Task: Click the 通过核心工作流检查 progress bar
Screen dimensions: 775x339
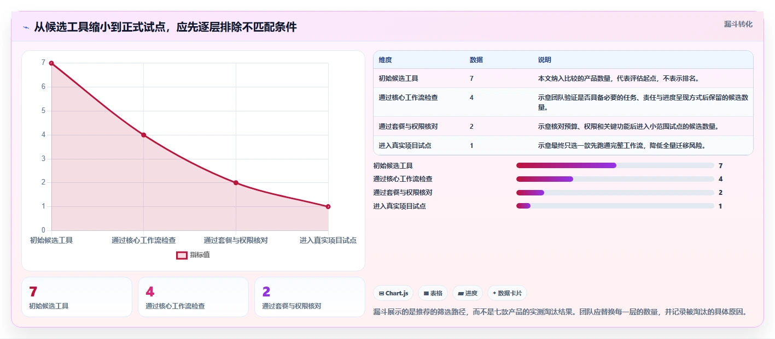Action: 615,179
